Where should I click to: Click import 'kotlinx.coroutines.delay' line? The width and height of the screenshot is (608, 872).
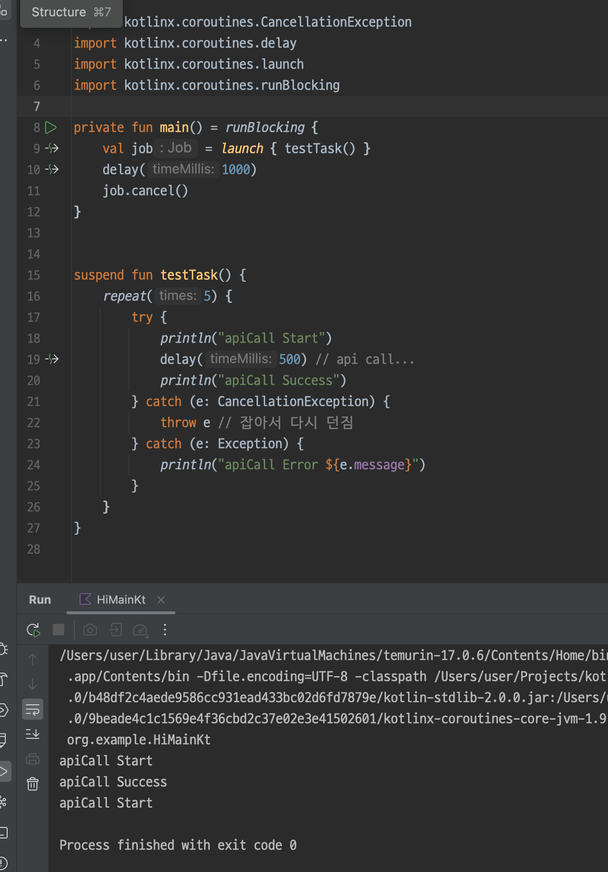(x=185, y=43)
